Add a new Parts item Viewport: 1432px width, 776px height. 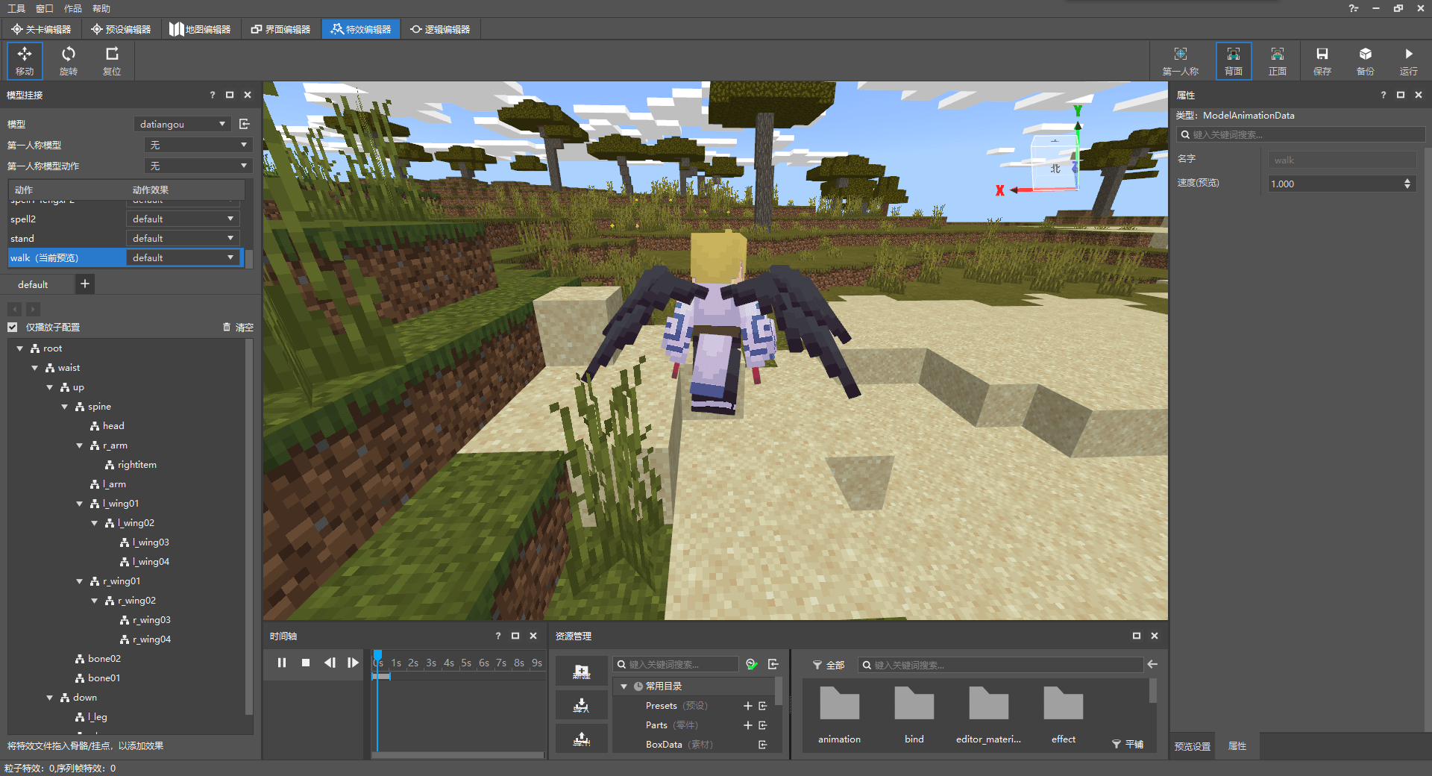[747, 725]
